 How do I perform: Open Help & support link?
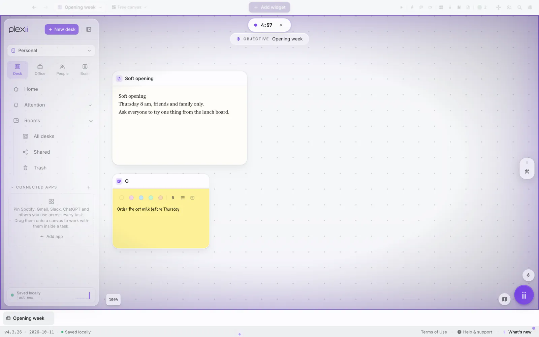point(475,332)
